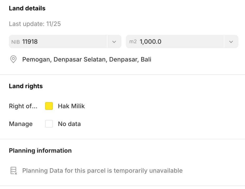Viewport: 245px width, 189px height.
Task: Click the Land rights heading
Action: [26, 86]
